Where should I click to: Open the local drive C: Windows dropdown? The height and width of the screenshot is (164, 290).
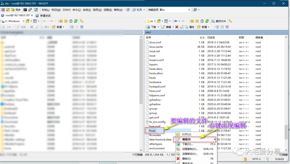13,21
